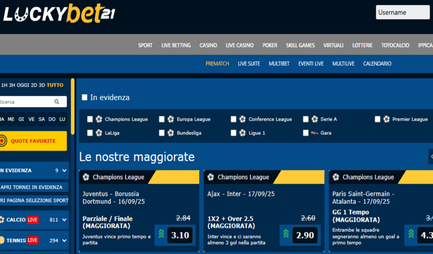Click the Serie A soccer ball icon
This screenshot has width=433, height=254.
point(315,119)
